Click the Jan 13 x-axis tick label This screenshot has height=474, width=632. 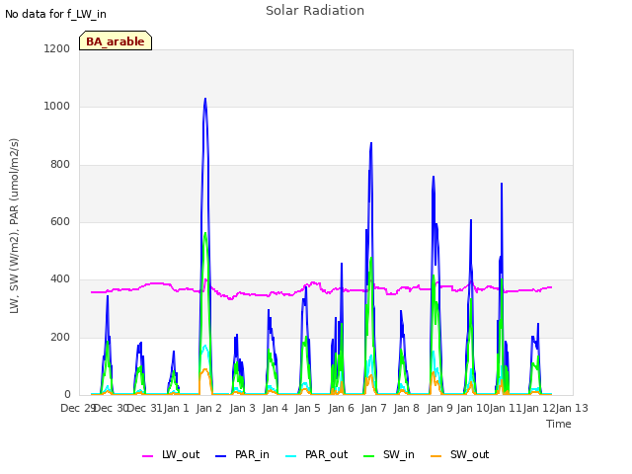click(x=572, y=408)
